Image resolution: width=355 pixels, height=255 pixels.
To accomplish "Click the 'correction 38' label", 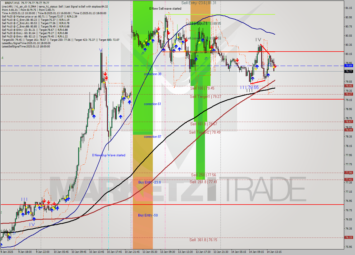I will tap(153, 74).
